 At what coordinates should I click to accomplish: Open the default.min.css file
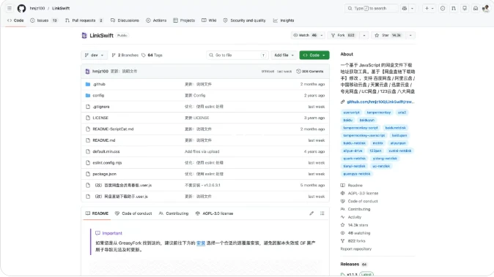pos(106,151)
